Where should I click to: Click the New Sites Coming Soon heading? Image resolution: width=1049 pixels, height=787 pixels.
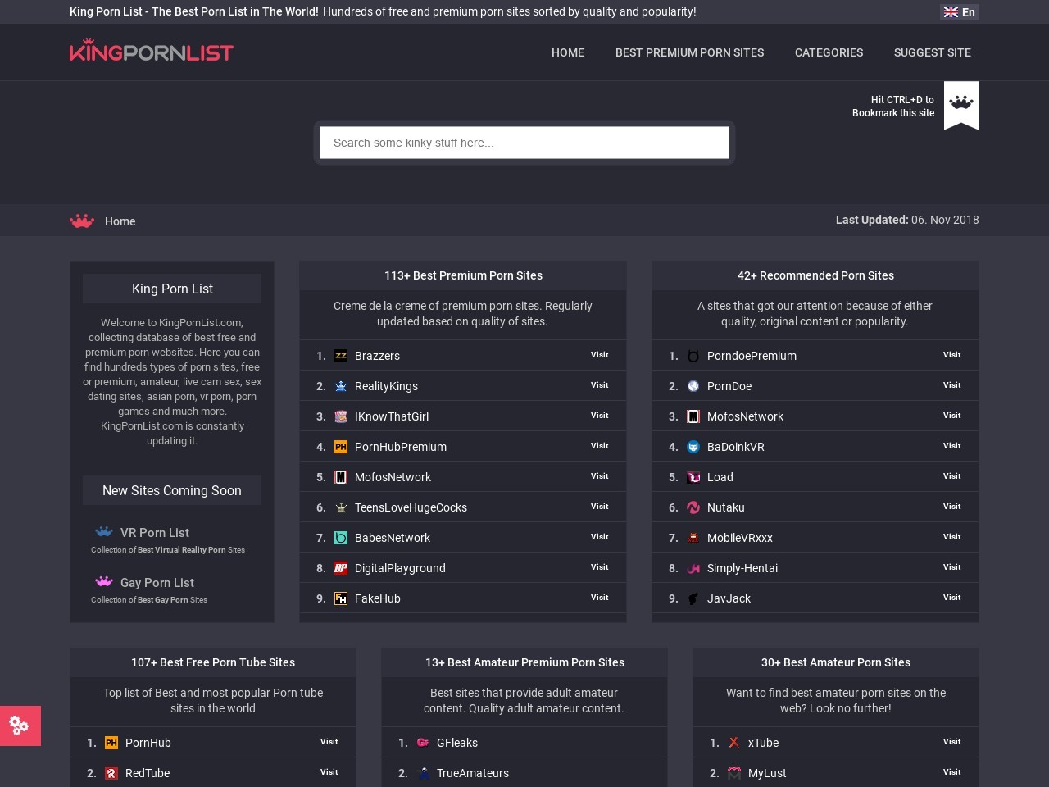click(172, 490)
